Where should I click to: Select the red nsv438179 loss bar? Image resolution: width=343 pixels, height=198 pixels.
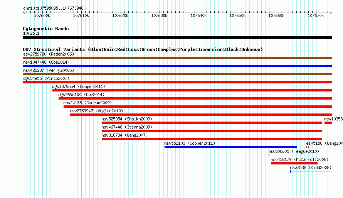294,163
